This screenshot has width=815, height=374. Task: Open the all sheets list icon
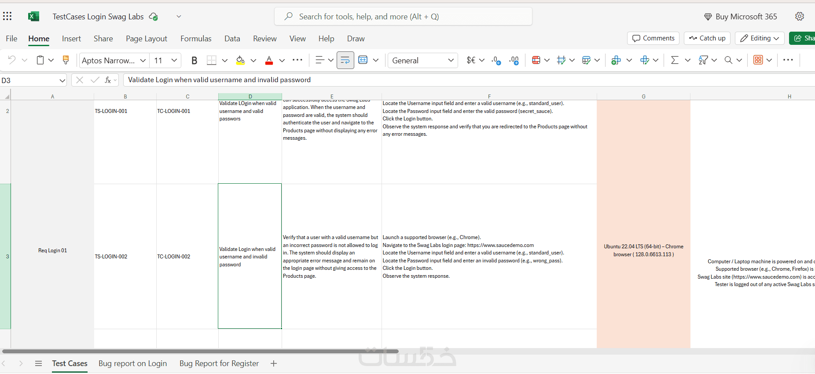38,363
